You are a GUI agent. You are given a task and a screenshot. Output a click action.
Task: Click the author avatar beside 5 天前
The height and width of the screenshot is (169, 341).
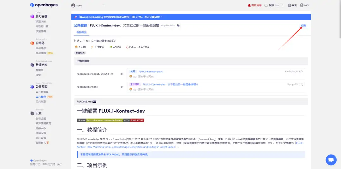click(76, 47)
